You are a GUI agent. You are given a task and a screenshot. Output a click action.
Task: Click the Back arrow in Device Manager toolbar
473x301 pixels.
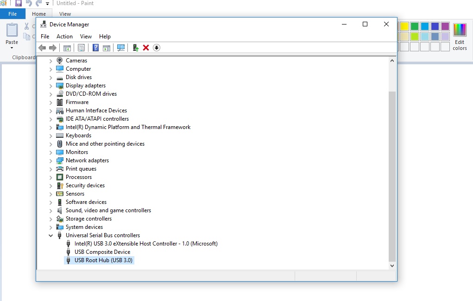[42, 48]
